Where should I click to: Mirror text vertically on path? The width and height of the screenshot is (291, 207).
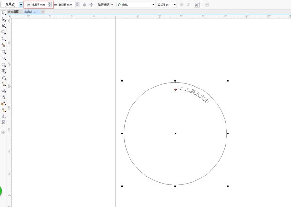coord(91,5)
